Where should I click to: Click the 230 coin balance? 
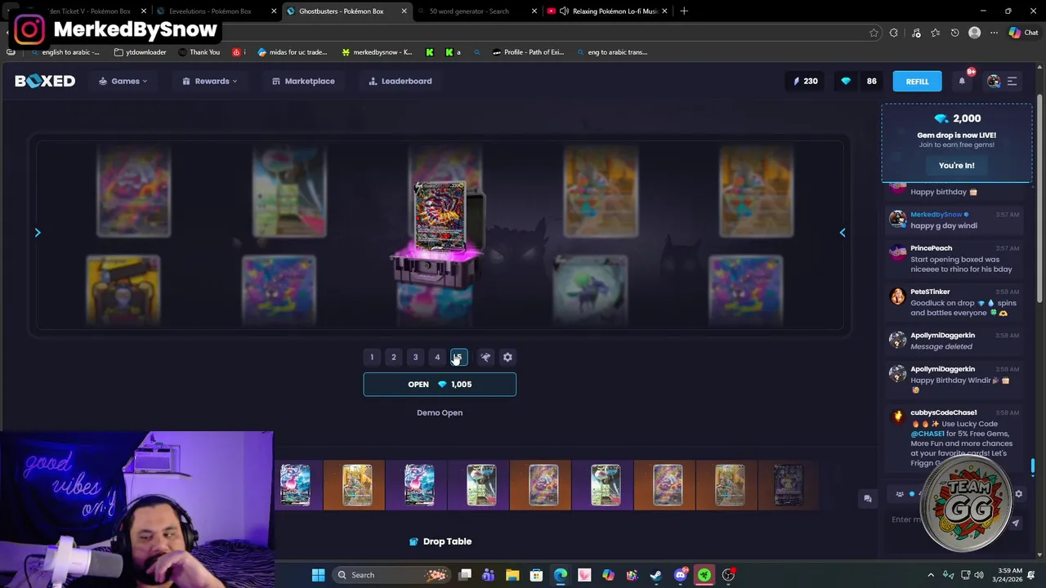(x=805, y=81)
